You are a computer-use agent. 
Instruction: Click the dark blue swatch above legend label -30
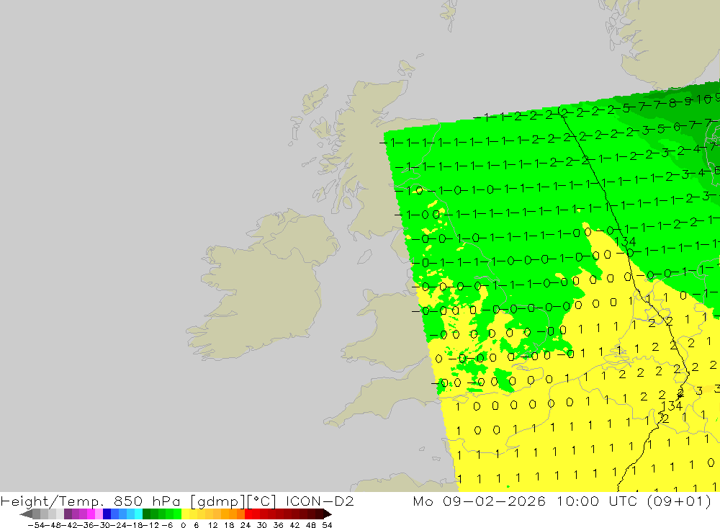pyautogui.click(x=107, y=514)
